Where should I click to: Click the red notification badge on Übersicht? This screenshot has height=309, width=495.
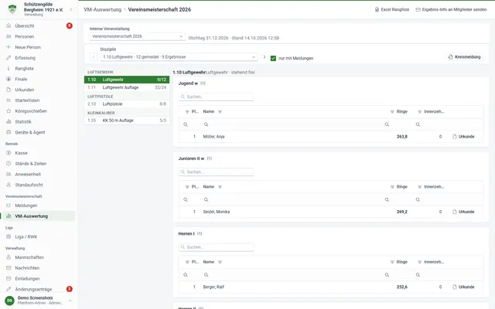pos(70,25)
